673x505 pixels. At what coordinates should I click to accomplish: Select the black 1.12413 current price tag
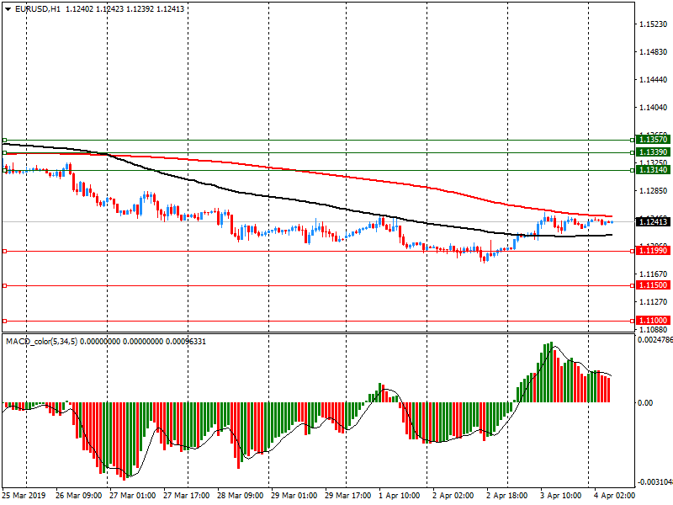pyautogui.click(x=653, y=222)
